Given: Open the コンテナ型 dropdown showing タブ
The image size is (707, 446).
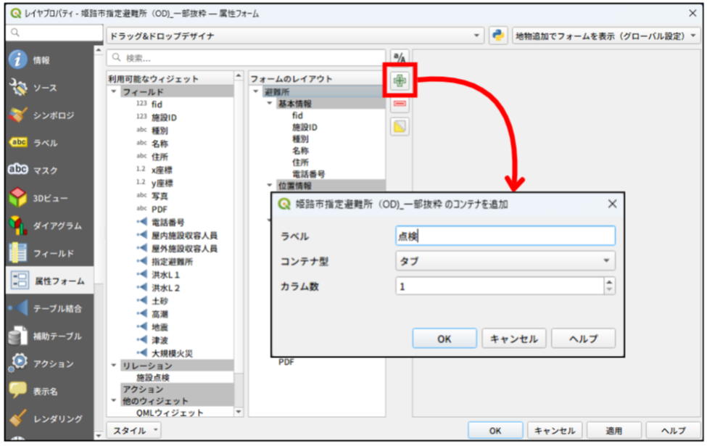Looking at the screenshot, I should 505,261.
